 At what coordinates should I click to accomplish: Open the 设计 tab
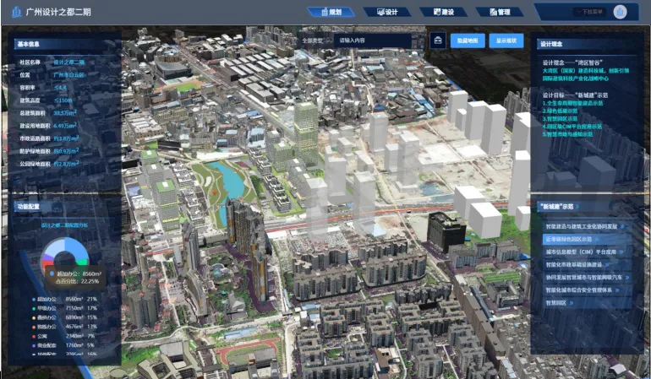coord(386,13)
